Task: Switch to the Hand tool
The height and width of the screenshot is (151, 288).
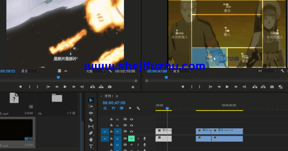Action: pos(91,140)
